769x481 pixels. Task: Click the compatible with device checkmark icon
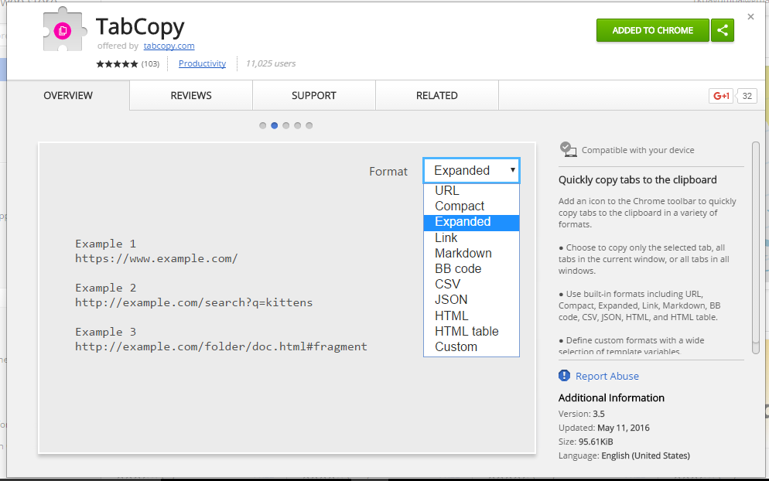tap(568, 150)
